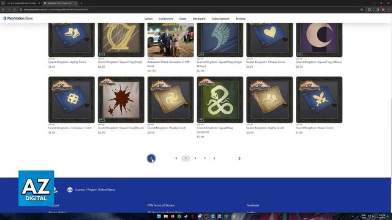Go to the previous results page arrow
The width and height of the screenshot is (392, 220).
151,158
